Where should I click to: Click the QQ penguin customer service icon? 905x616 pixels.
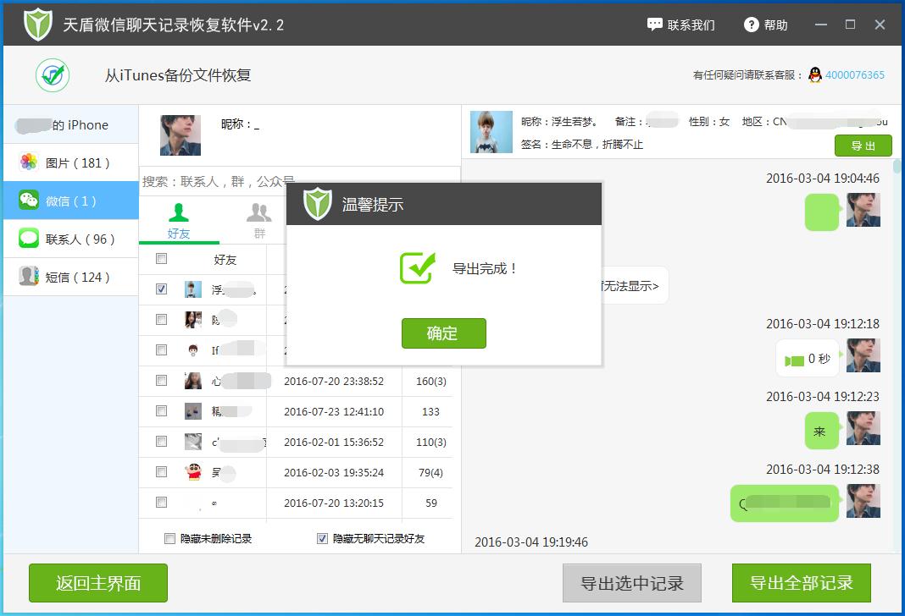pyautogui.click(x=816, y=75)
